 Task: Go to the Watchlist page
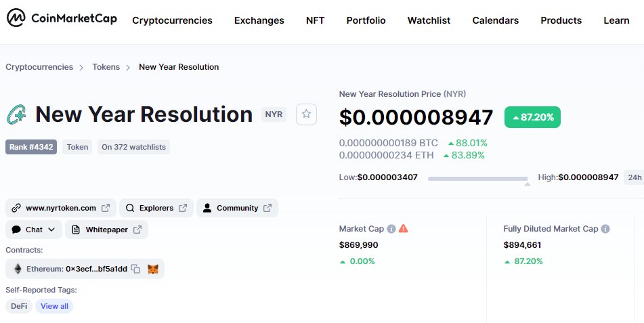429,20
